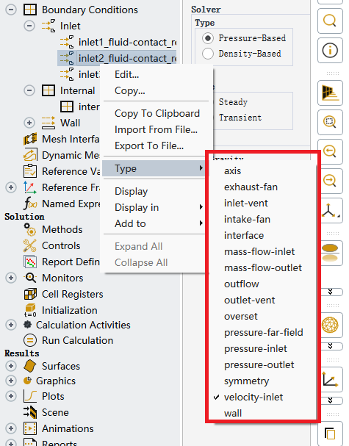Click the magnifier search icon in right toolbar
This screenshot has height=446, width=349.
click(330, 21)
